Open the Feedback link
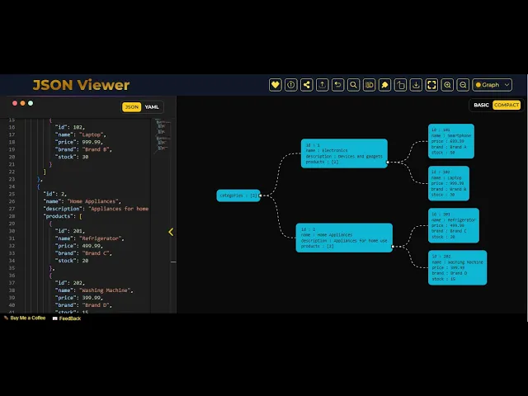The image size is (528, 396). (x=68, y=318)
